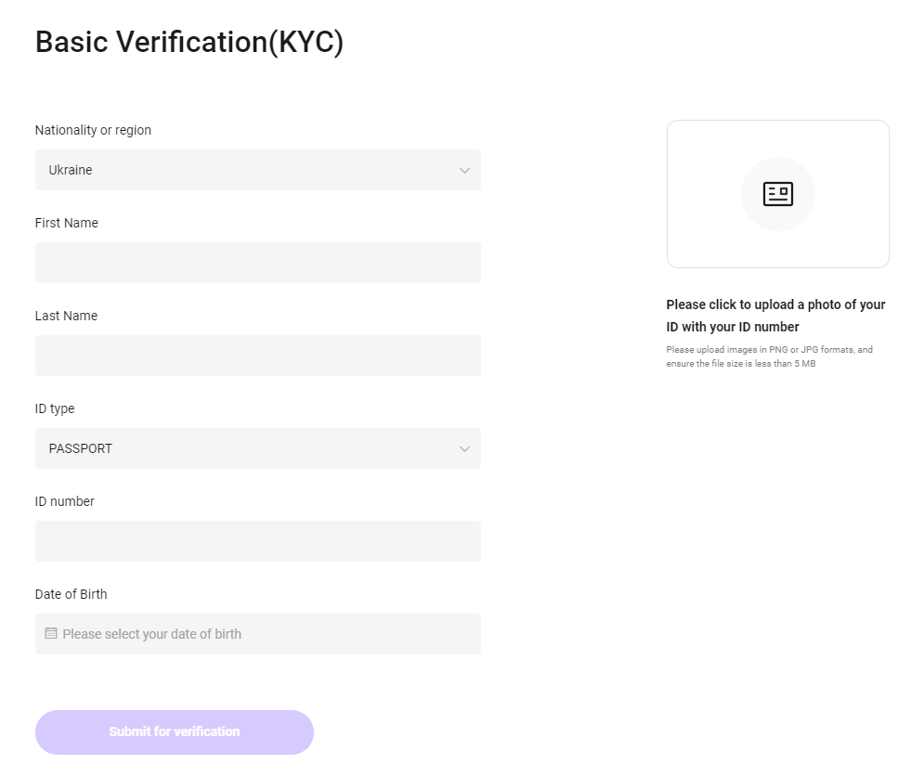Click the "First Name" field label
This screenshot has height=777, width=924.
click(66, 223)
